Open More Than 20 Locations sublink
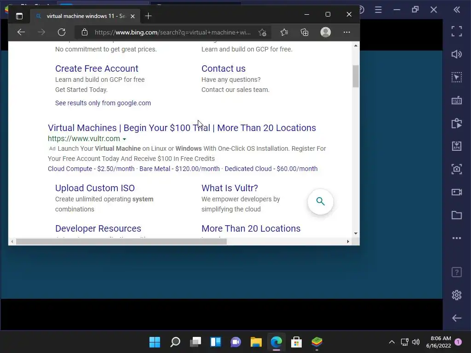 click(x=251, y=228)
